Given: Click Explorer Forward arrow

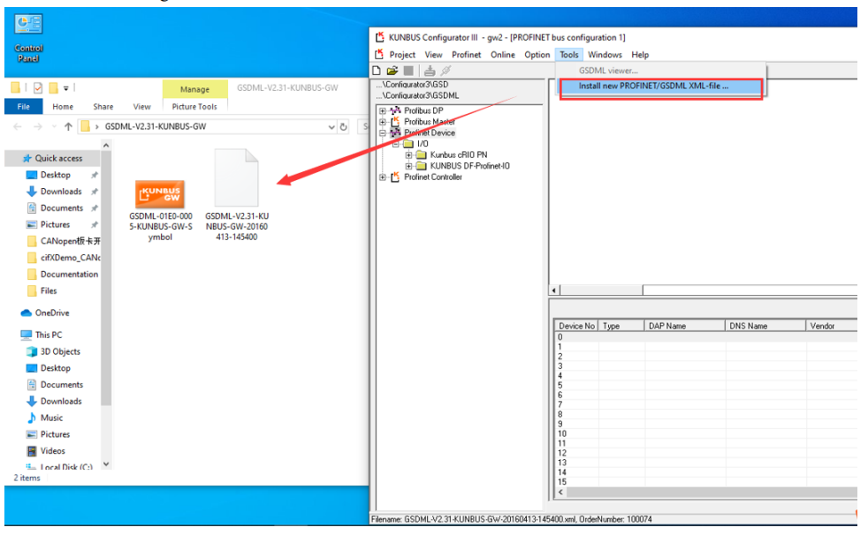Looking at the screenshot, I should 38,126.
